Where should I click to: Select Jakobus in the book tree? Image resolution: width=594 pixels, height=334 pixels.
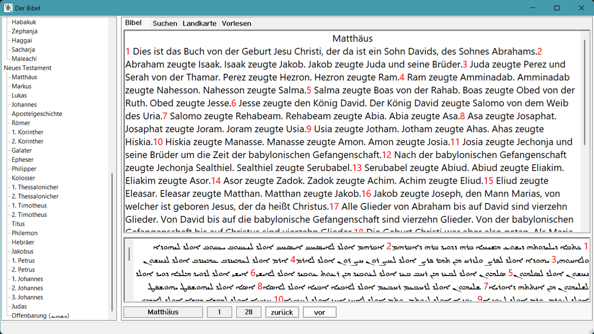click(x=22, y=251)
